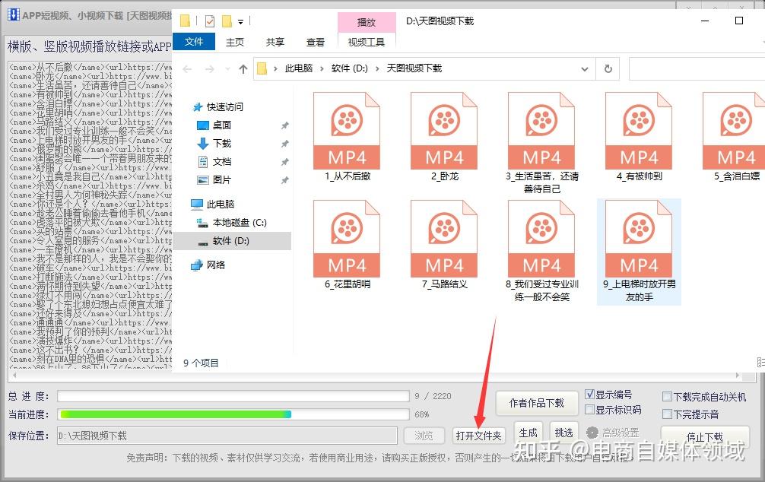Click the Explorer search box
The height and width of the screenshot is (482, 765).
[697, 68]
